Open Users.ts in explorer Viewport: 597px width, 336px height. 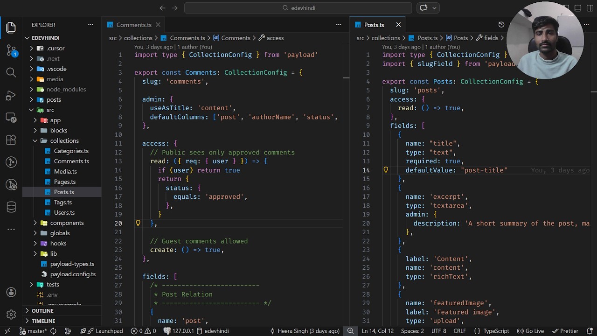click(64, 212)
